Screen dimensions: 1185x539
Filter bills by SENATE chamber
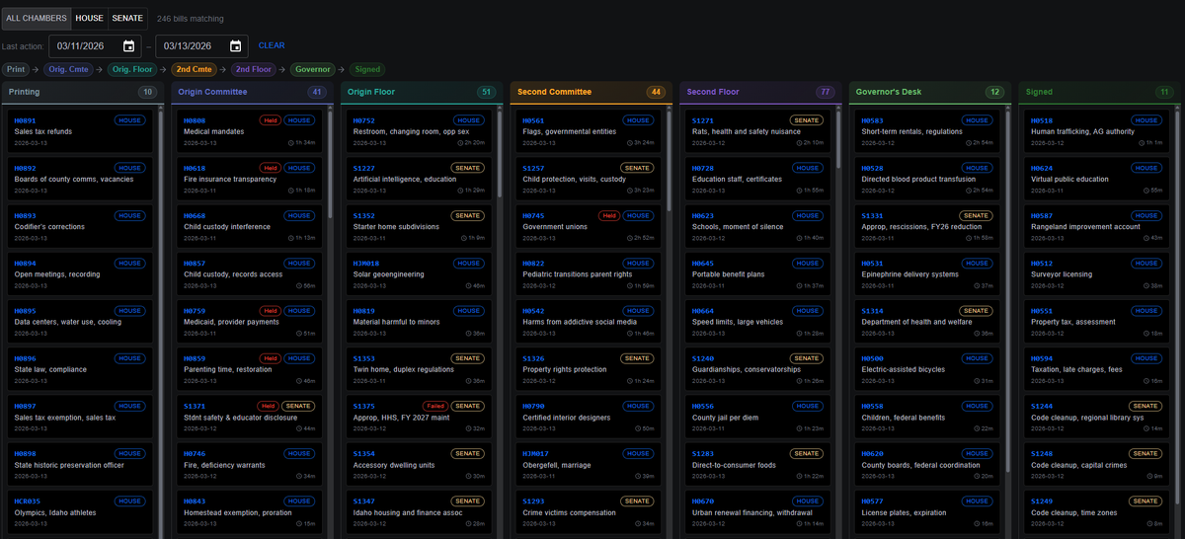coord(126,18)
